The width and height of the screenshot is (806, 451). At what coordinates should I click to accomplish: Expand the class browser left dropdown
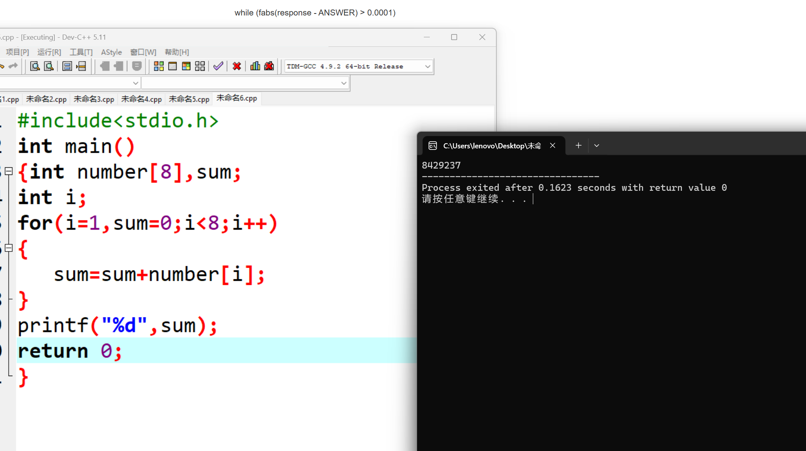(135, 83)
